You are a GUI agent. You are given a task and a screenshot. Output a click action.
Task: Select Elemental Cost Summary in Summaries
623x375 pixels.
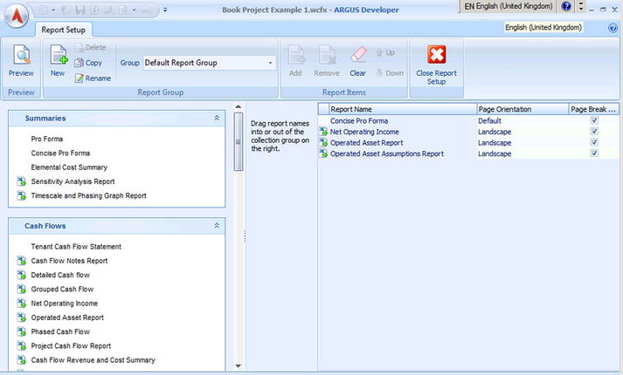tap(69, 167)
